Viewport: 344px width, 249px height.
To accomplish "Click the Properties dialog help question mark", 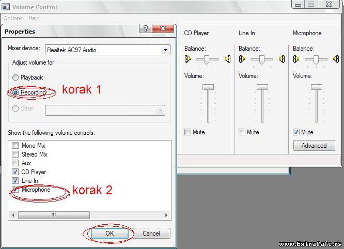I will click(x=146, y=28).
